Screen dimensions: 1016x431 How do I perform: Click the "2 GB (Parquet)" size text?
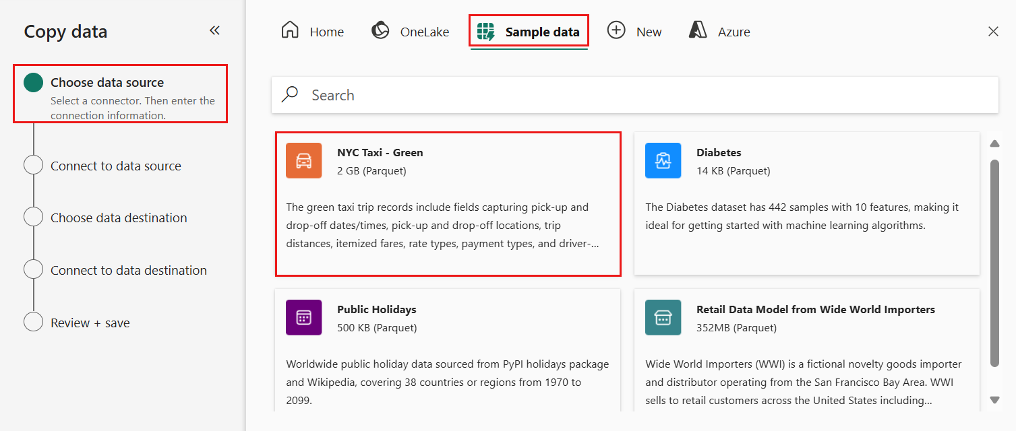pos(371,171)
